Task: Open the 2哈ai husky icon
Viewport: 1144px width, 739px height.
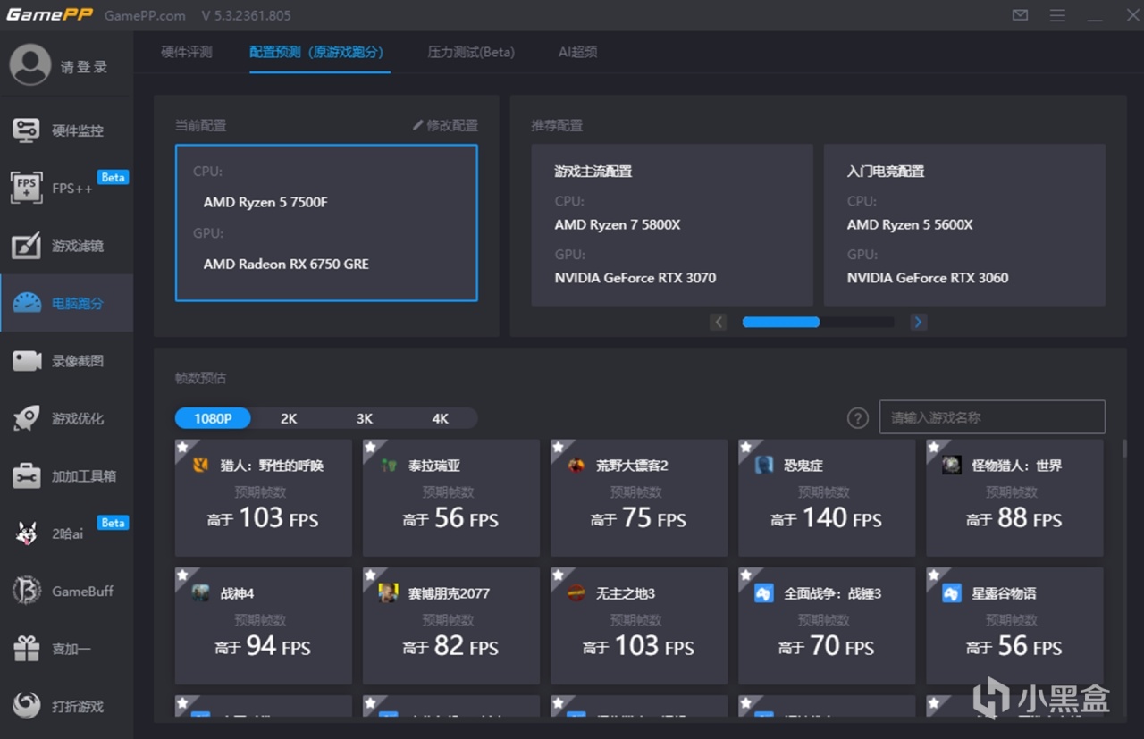Action: (x=26, y=533)
